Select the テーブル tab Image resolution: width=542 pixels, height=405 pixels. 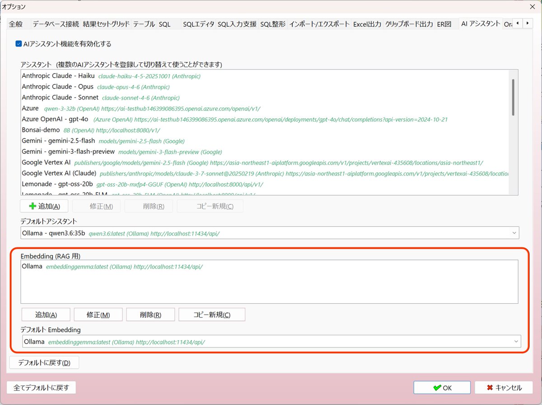click(144, 24)
